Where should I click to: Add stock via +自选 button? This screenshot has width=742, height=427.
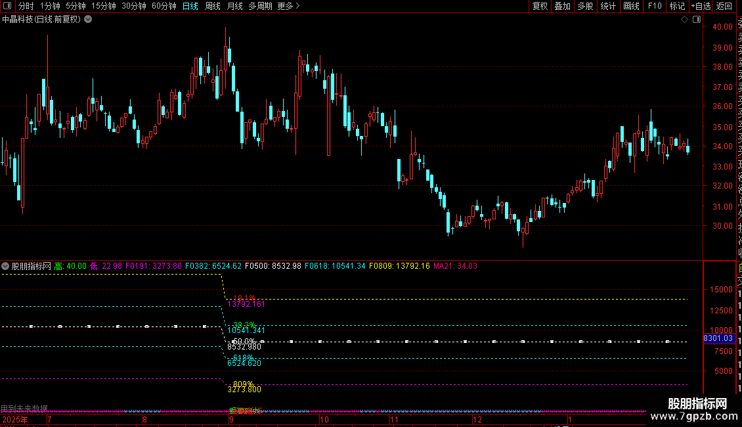701,6
